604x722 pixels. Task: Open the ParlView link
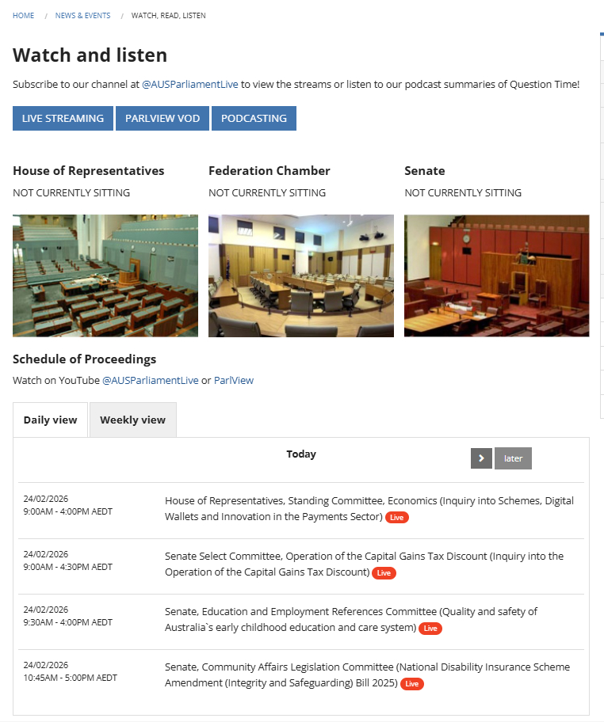pos(234,381)
